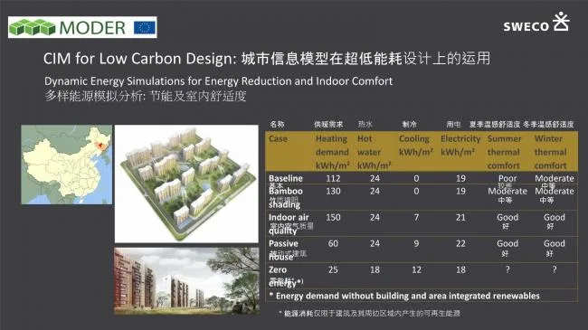The image size is (588, 330).
Task: Open the China map thumbnail
Action: [66, 165]
